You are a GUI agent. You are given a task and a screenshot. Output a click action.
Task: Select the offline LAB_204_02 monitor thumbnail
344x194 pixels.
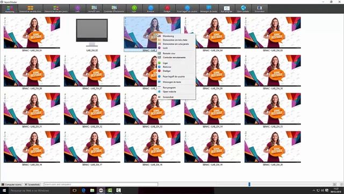pos(92,32)
